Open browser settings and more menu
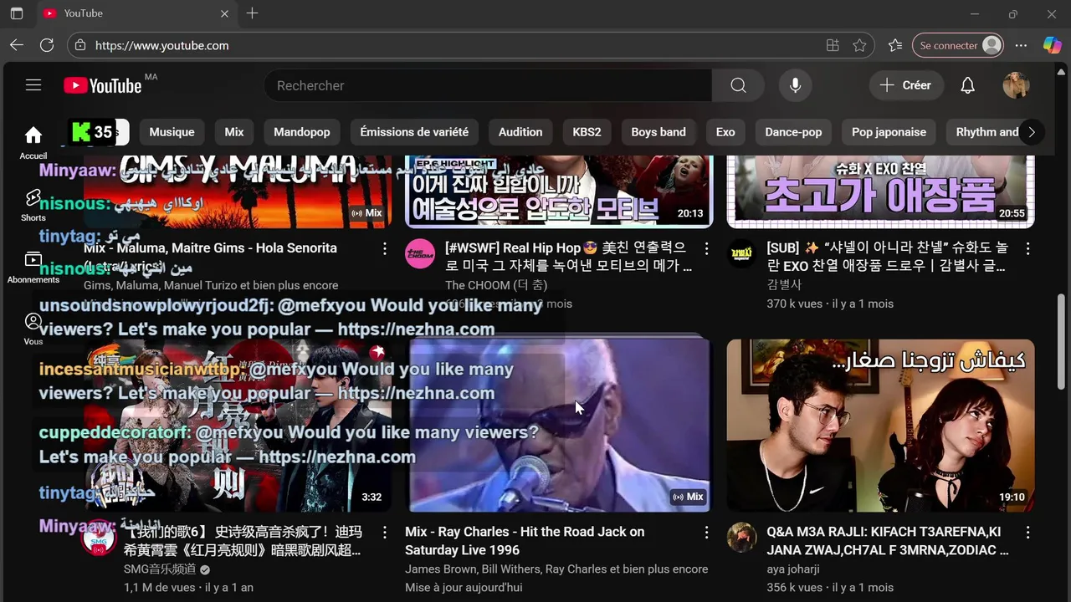 click(x=1021, y=45)
